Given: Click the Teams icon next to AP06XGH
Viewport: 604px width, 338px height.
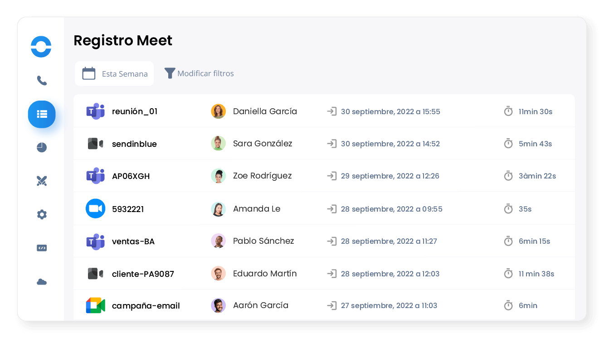Looking at the screenshot, I should (x=95, y=176).
